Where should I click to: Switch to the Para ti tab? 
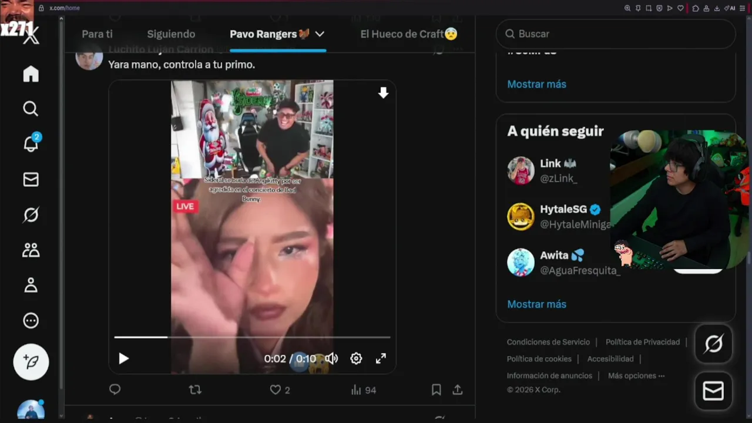click(x=97, y=34)
